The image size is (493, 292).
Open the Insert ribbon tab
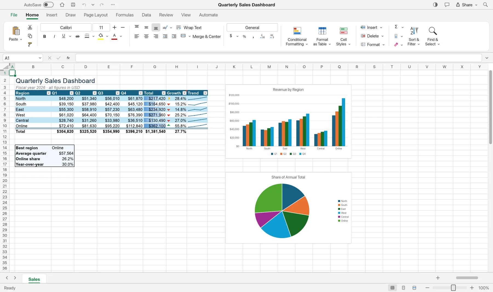click(52, 15)
